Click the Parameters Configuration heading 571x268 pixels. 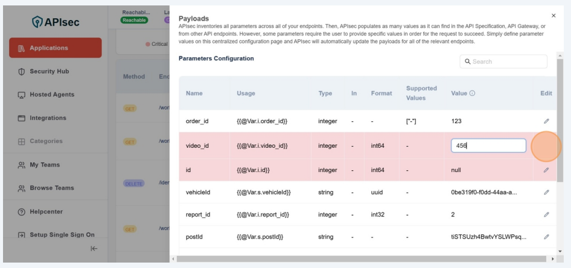216,59
